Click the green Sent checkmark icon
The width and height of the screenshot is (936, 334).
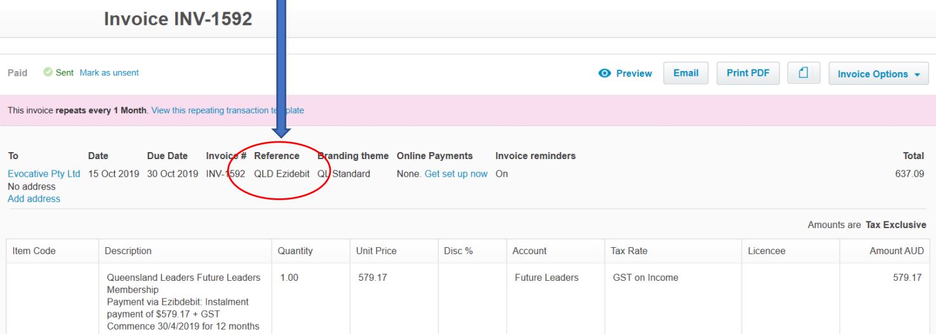tap(48, 73)
